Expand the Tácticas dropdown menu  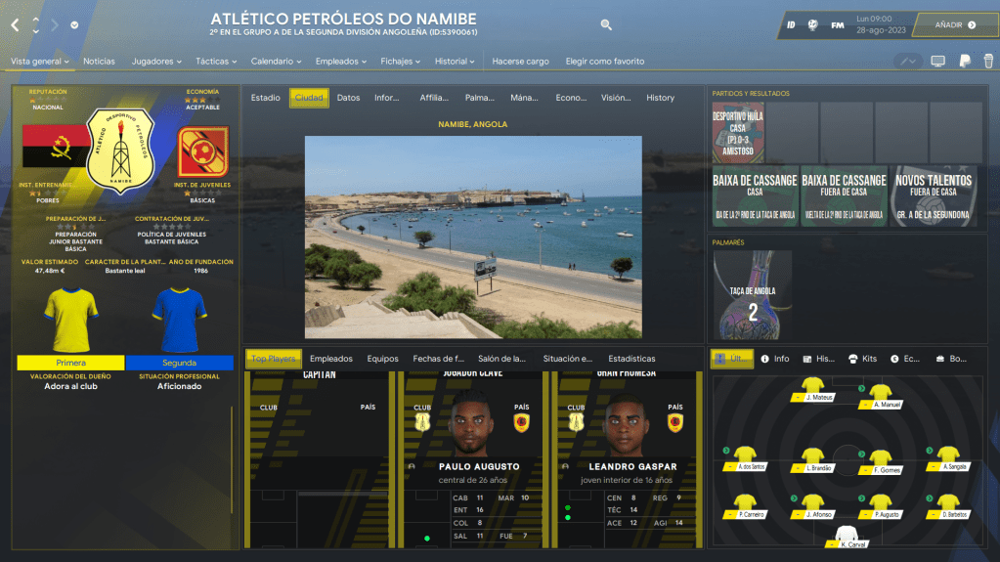pyautogui.click(x=216, y=62)
